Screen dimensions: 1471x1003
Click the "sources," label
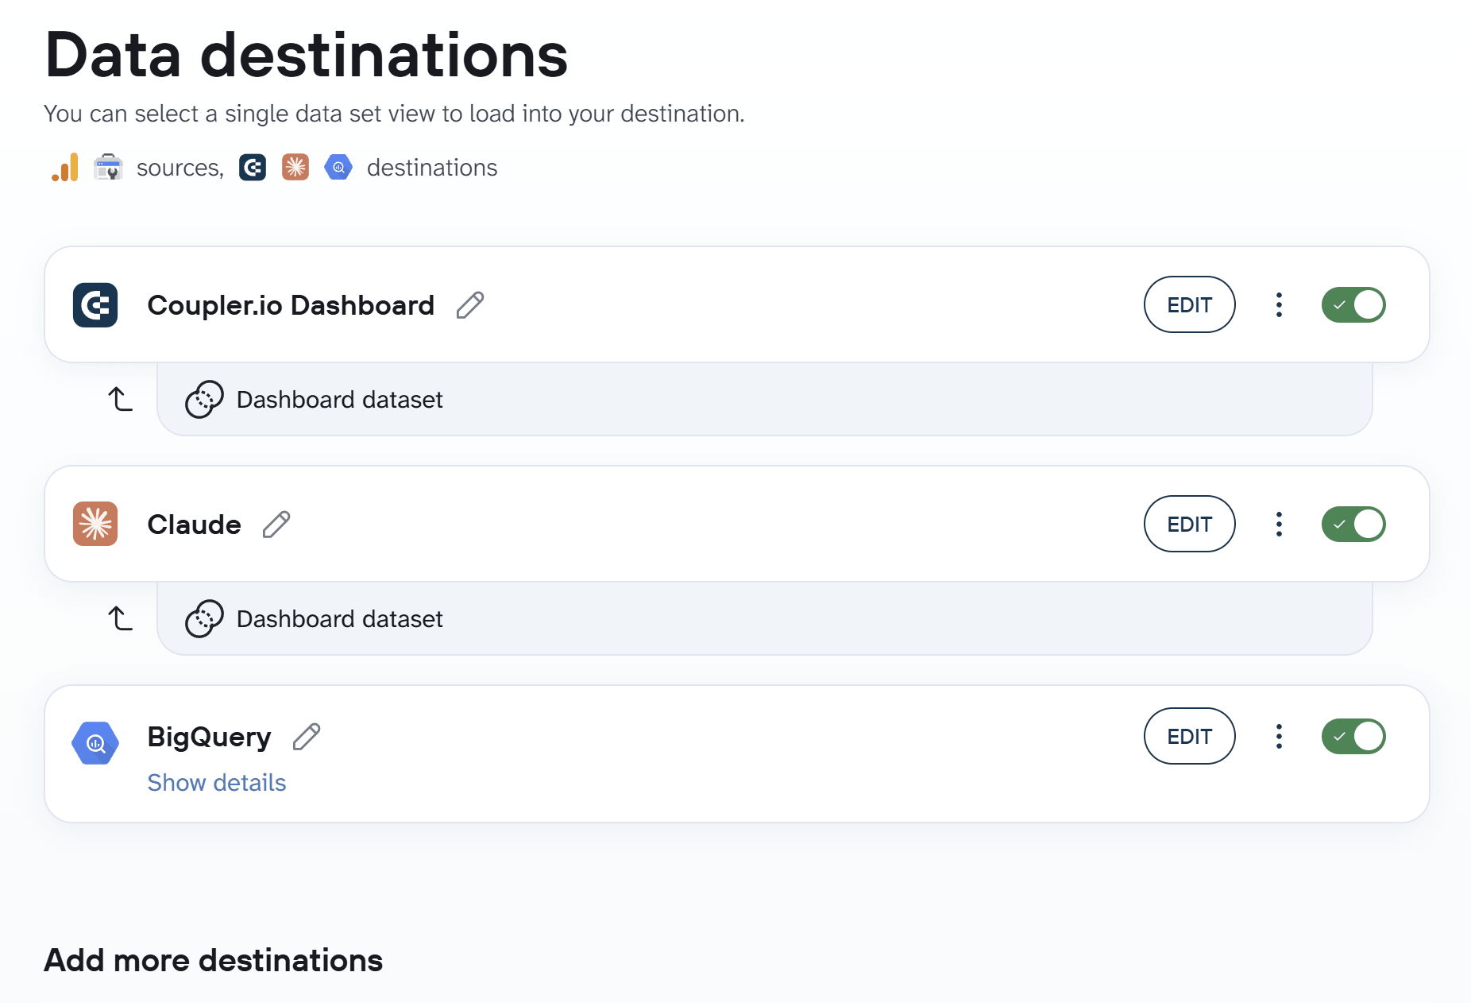pyautogui.click(x=180, y=168)
